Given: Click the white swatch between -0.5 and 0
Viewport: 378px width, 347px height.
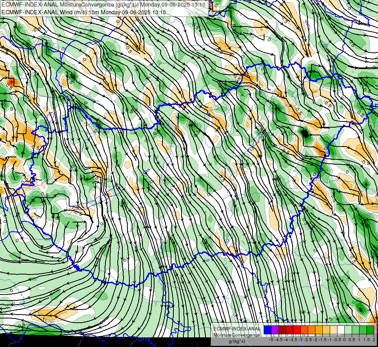Looking at the screenshot, I should [x=341, y=330].
